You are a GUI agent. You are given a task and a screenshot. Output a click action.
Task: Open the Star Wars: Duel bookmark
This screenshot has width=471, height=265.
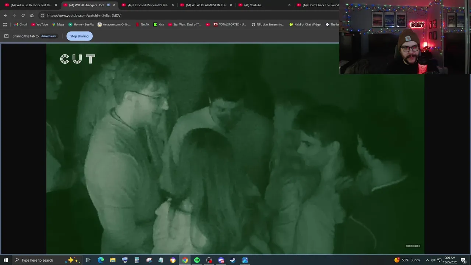pyautogui.click(x=185, y=25)
